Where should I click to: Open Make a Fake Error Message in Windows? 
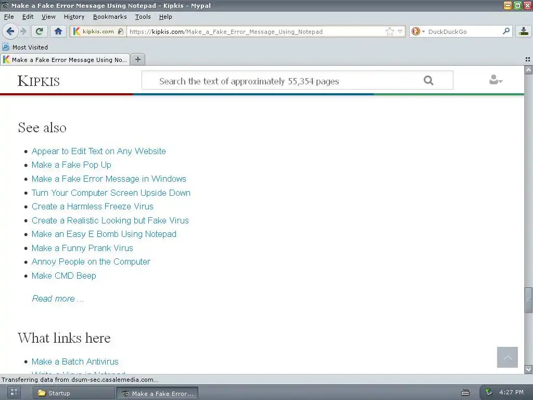point(109,179)
